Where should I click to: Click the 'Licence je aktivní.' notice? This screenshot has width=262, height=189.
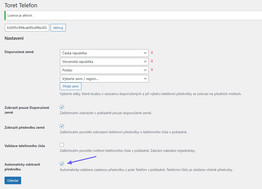pos(20,16)
